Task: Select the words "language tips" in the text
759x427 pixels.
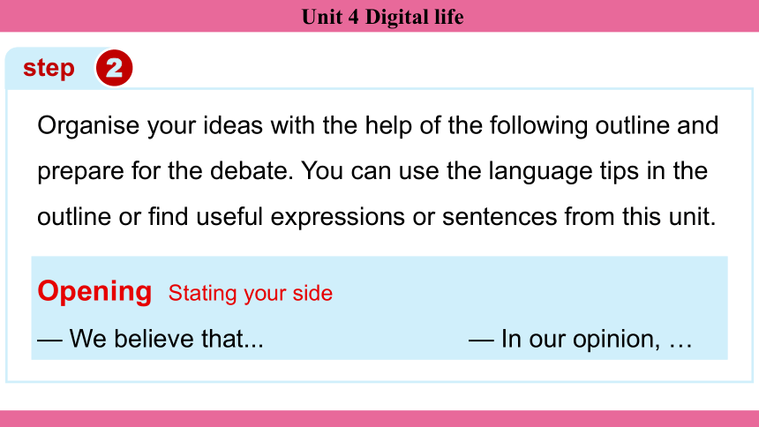Action: coord(563,172)
